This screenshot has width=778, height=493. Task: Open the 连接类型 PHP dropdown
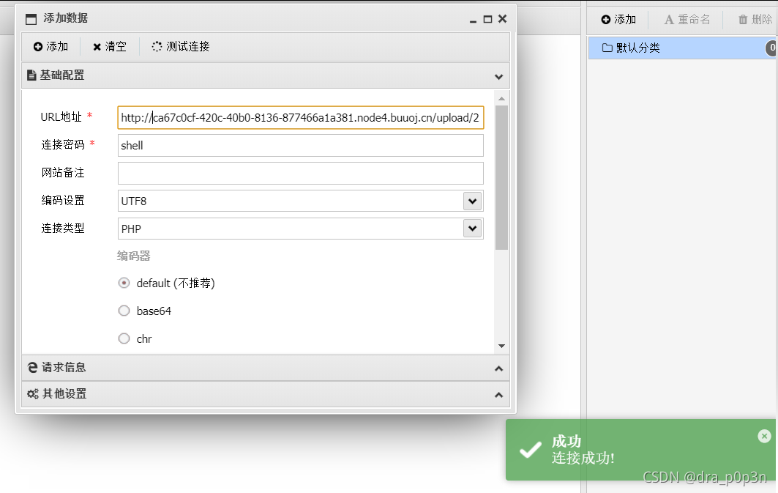coord(472,229)
